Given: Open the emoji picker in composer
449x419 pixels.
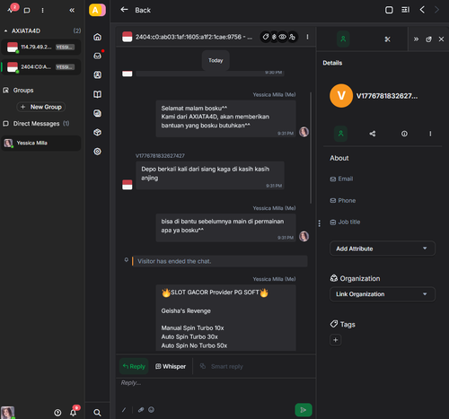Looking at the screenshot, I should click(151, 410).
